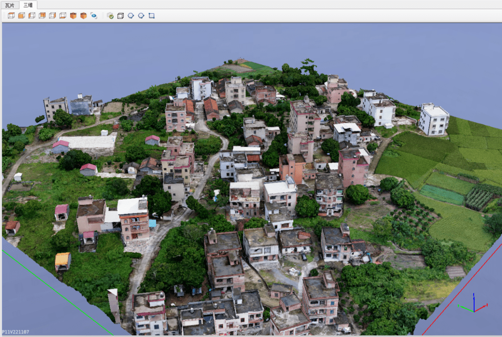Click the solid BACK orange box icon
The image size is (502, 337).
[84, 16]
